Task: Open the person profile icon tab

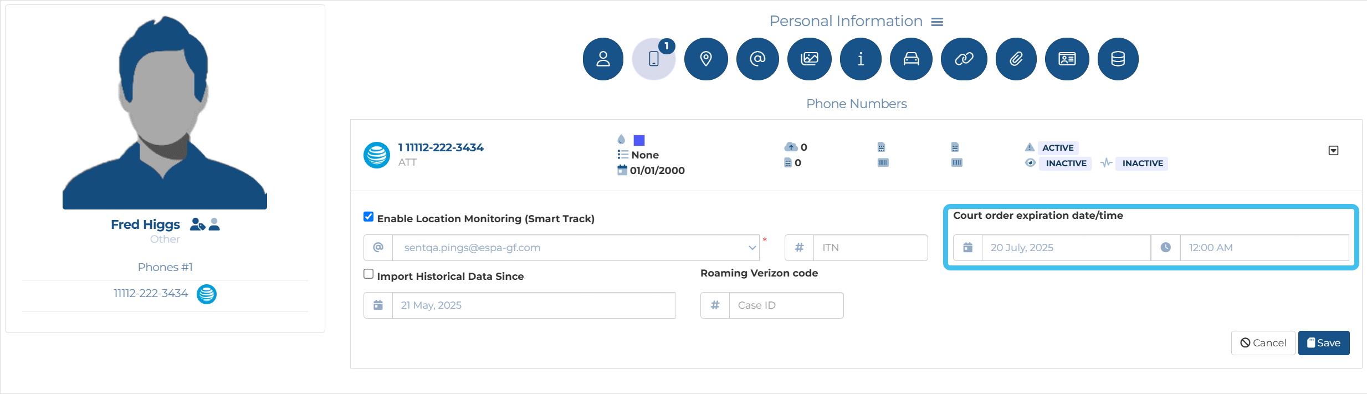Action: [603, 59]
